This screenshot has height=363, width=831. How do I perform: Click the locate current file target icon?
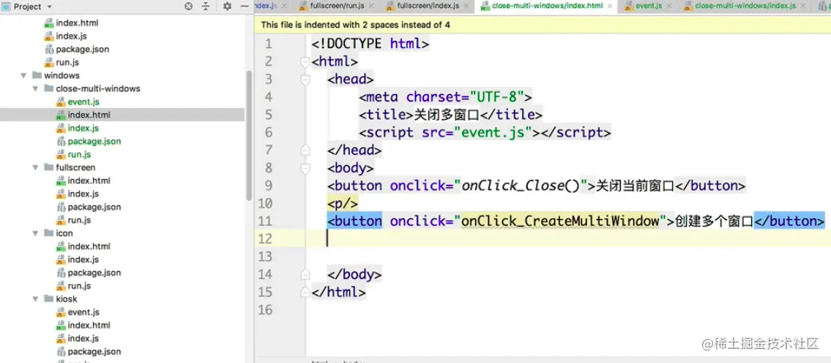(x=188, y=7)
